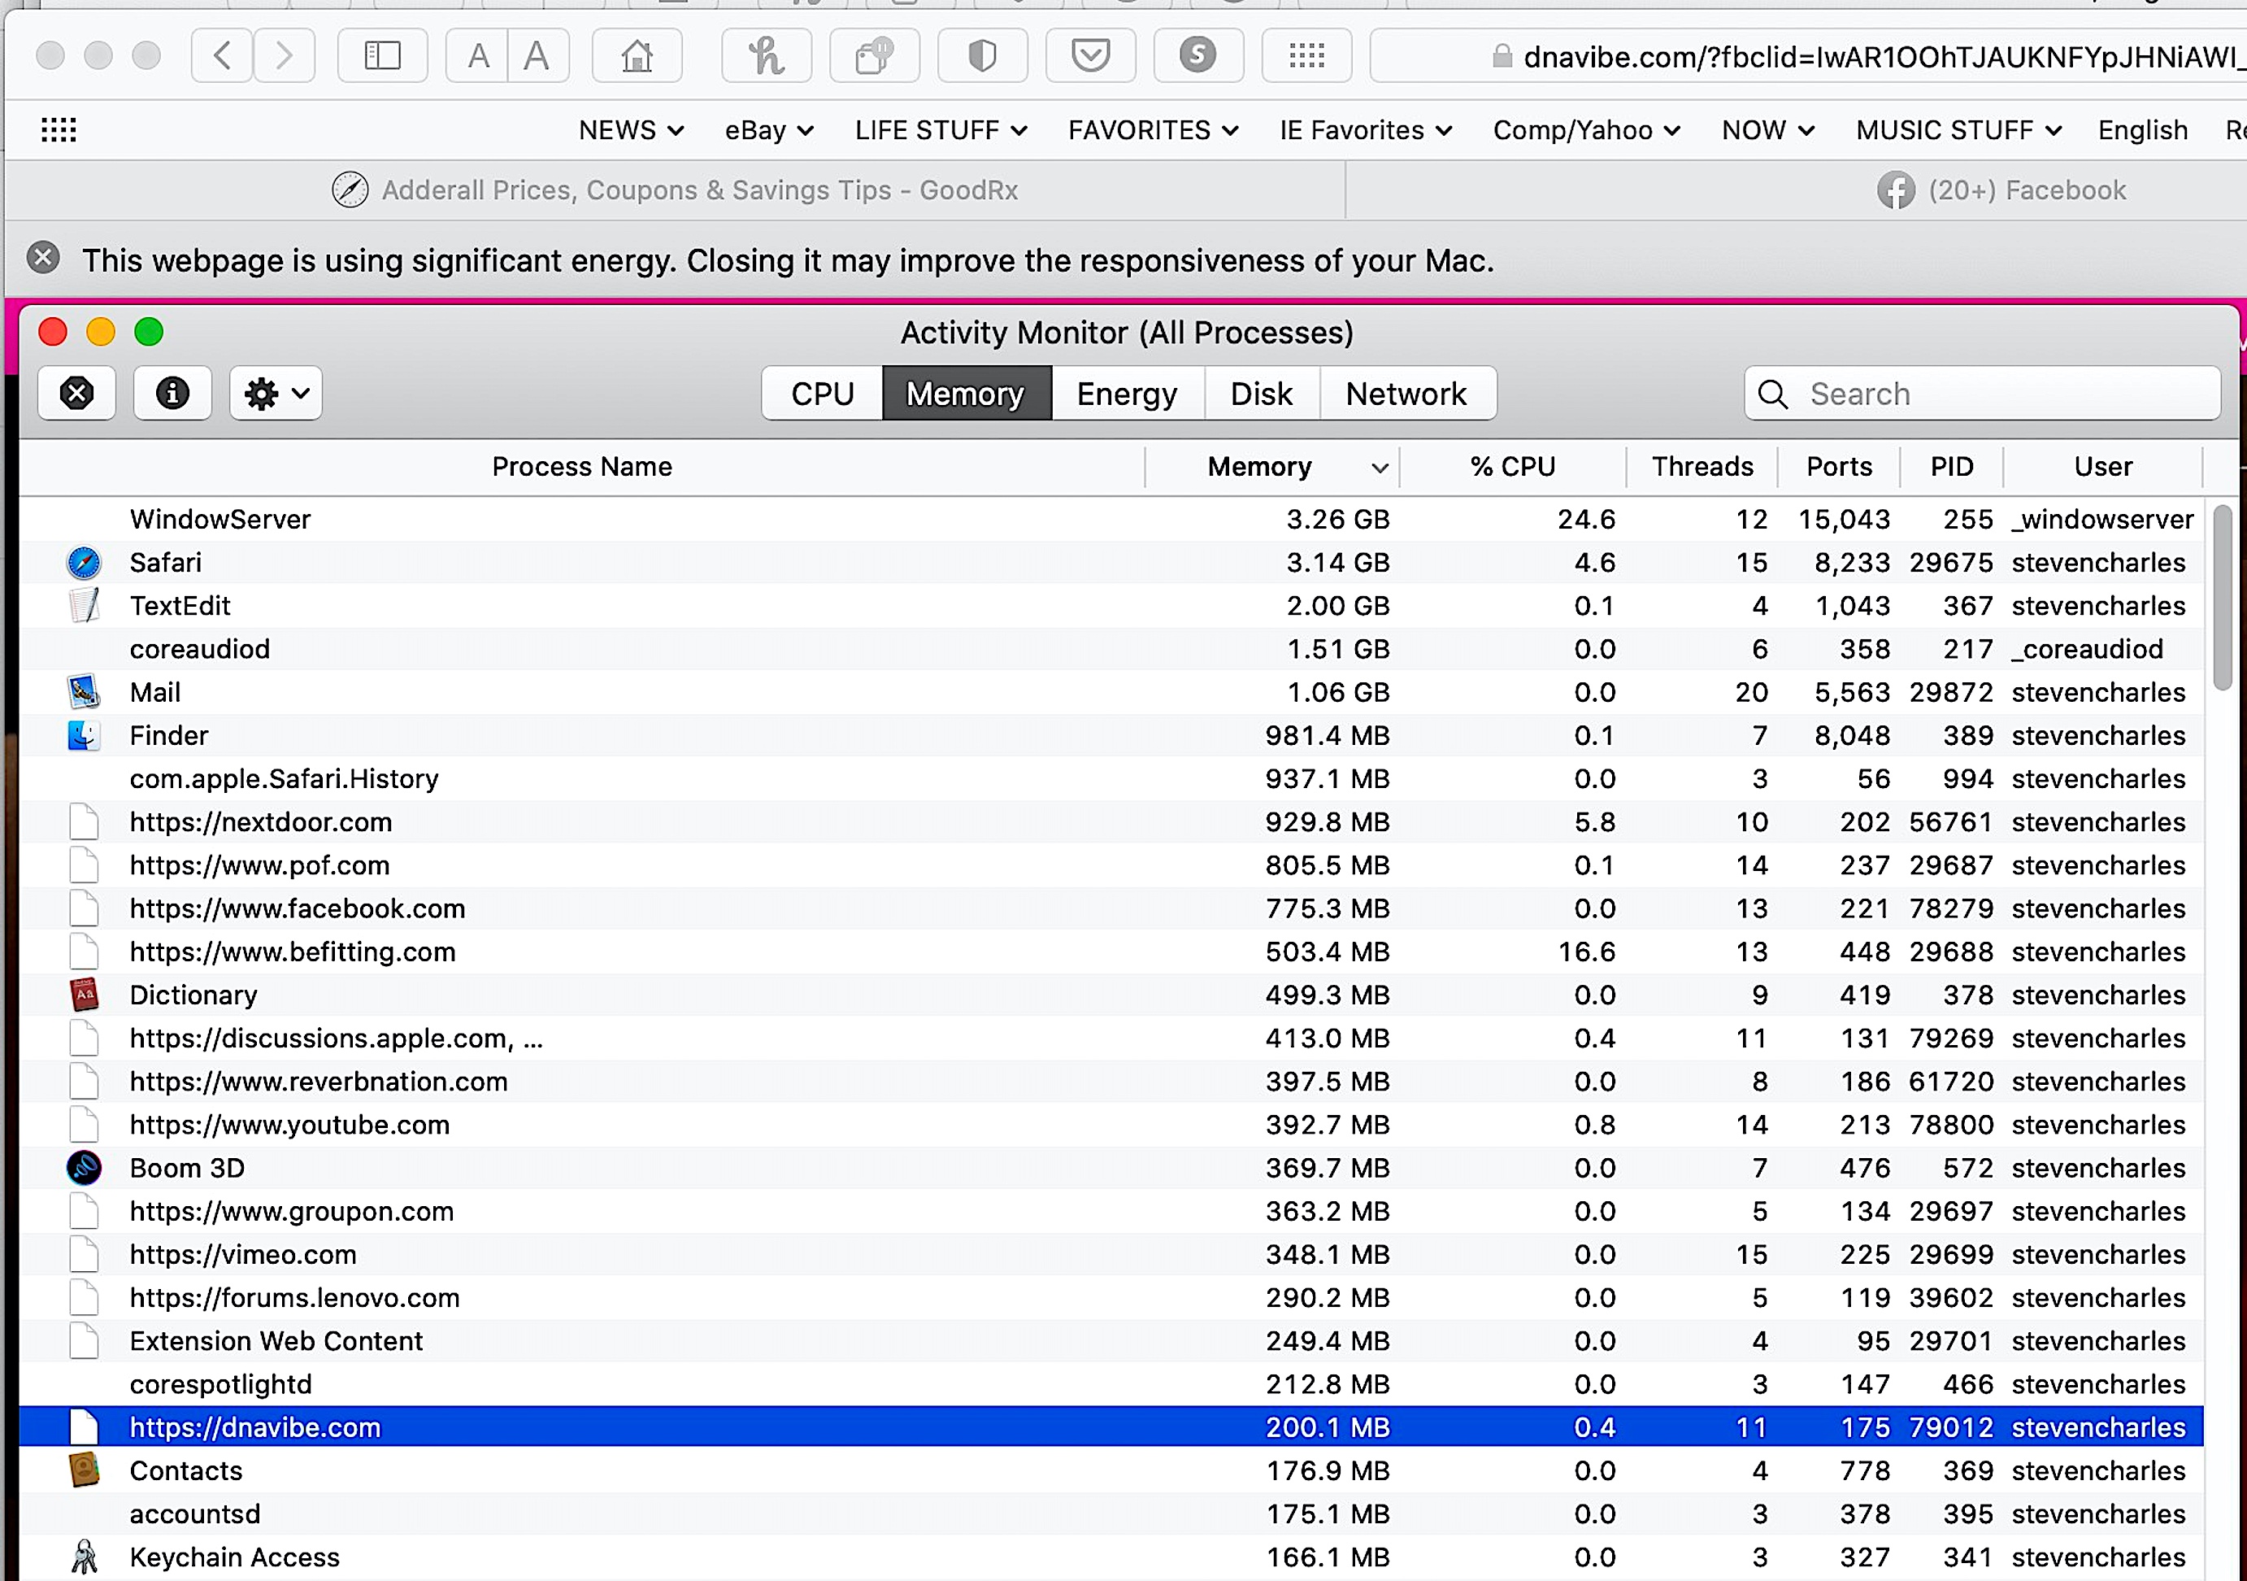Image resolution: width=2247 pixels, height=1581 pixels.
Task: Switch to the Energy tab
Action: [x=1127, y=394]
